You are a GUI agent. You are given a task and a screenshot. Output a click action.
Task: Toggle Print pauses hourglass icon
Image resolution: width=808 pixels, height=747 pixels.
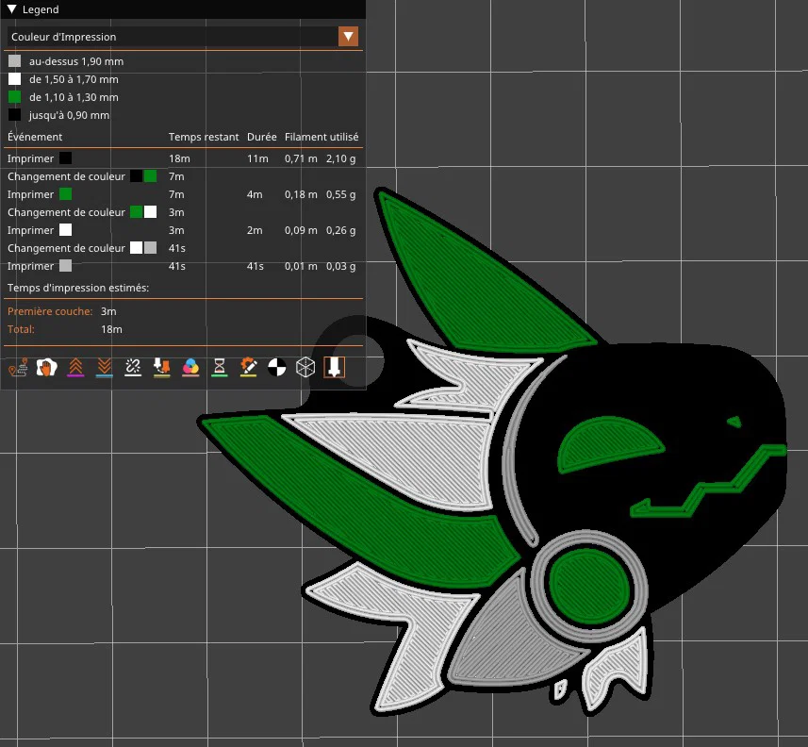(220, 368)
